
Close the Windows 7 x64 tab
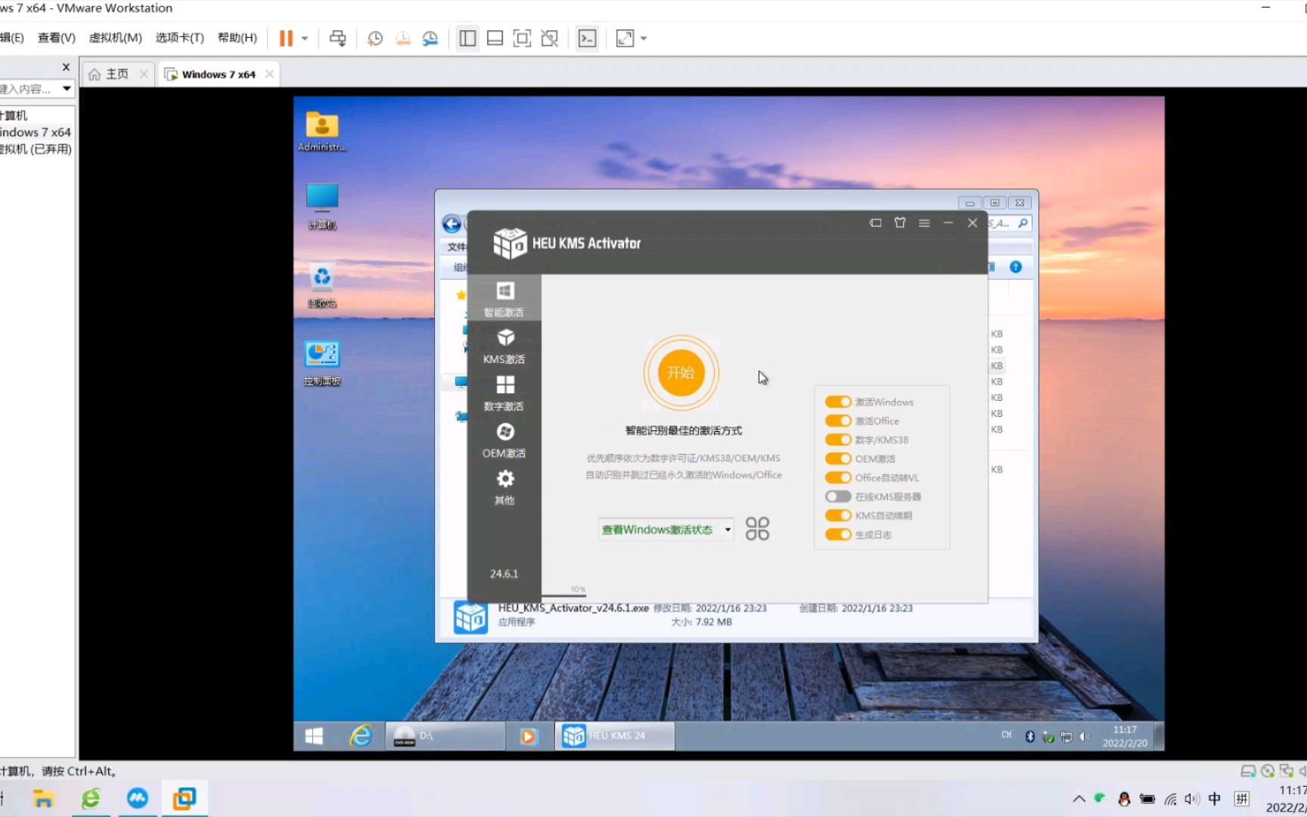click(269, 74)
